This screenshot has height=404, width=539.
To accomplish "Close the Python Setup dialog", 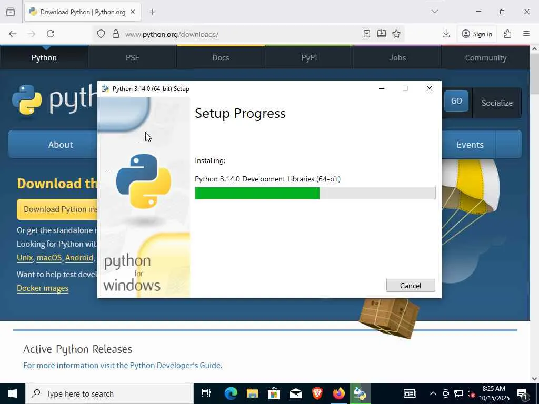I will [x=430, y=88].
